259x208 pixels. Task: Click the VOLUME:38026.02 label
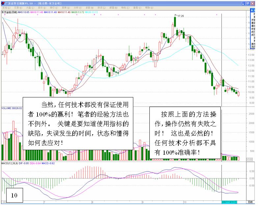pyautogui.click(x=12, y=108)
